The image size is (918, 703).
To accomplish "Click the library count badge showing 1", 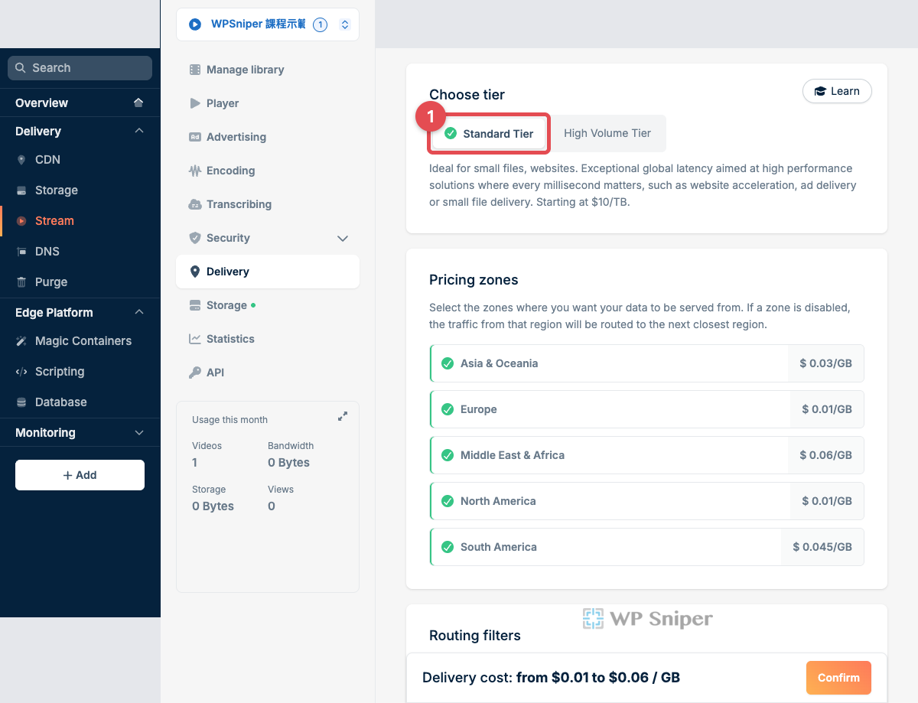I will pos(321,24).
